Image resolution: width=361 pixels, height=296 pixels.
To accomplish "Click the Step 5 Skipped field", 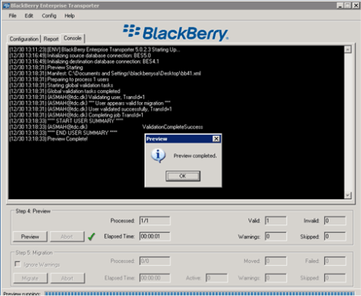I will (335, 278).
